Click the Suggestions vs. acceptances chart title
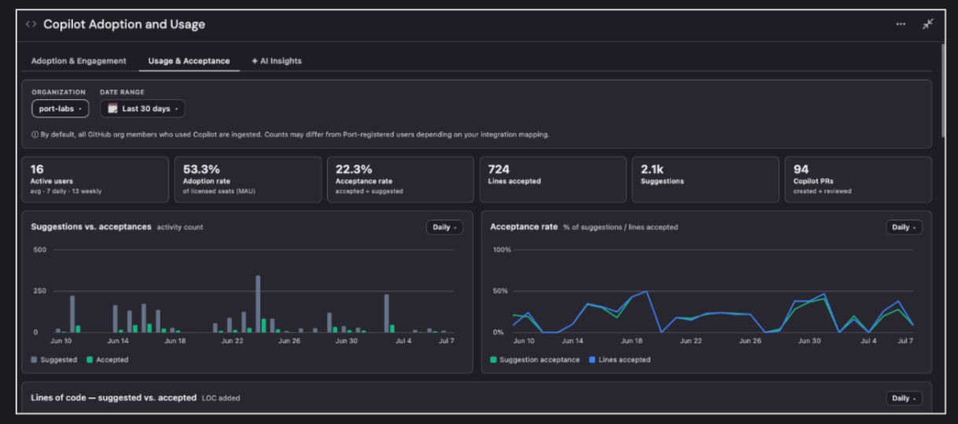The image size is (958, 424). 91,227
